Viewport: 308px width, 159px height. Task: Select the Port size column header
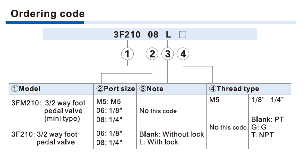point(116,89)
